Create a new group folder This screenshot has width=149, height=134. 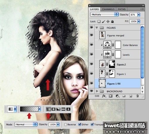click(x=124, y=96)
